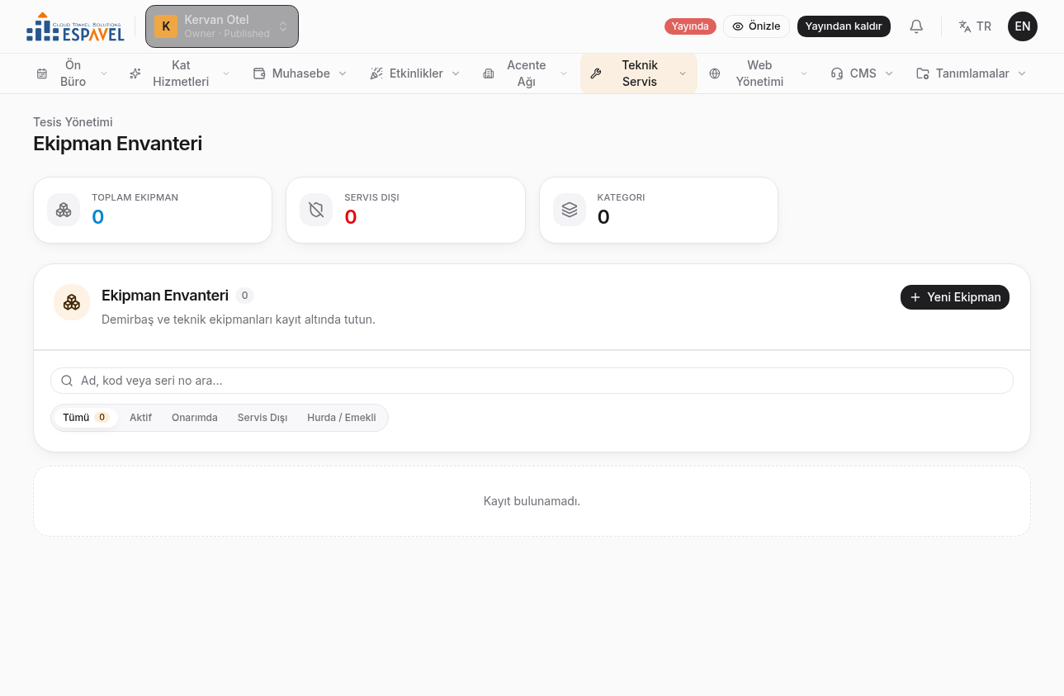Open the Kervan Otel property switcher
Viewport: 1064px width, 696px height.
point(222,26)
